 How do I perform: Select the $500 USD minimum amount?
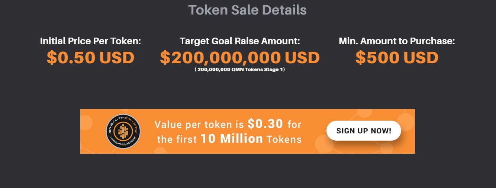coord(397,57)
